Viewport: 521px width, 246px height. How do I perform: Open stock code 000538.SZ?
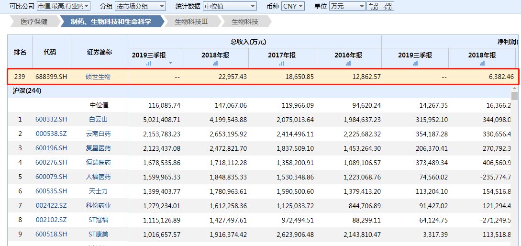[x=51, y=134]
